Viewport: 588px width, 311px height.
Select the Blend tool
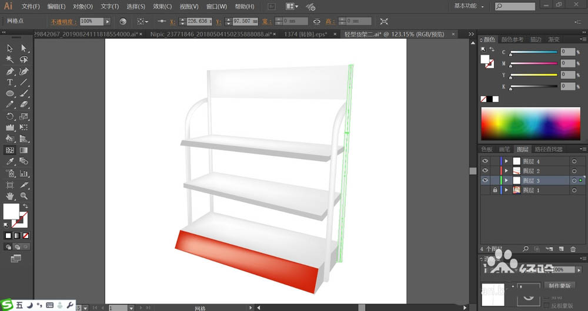coord(24,161)
